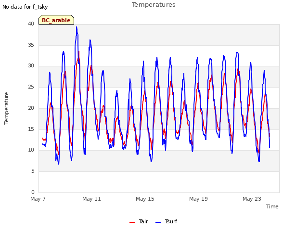
Task: Click the 30 y-axis tick label
Action: coord(31,66)
